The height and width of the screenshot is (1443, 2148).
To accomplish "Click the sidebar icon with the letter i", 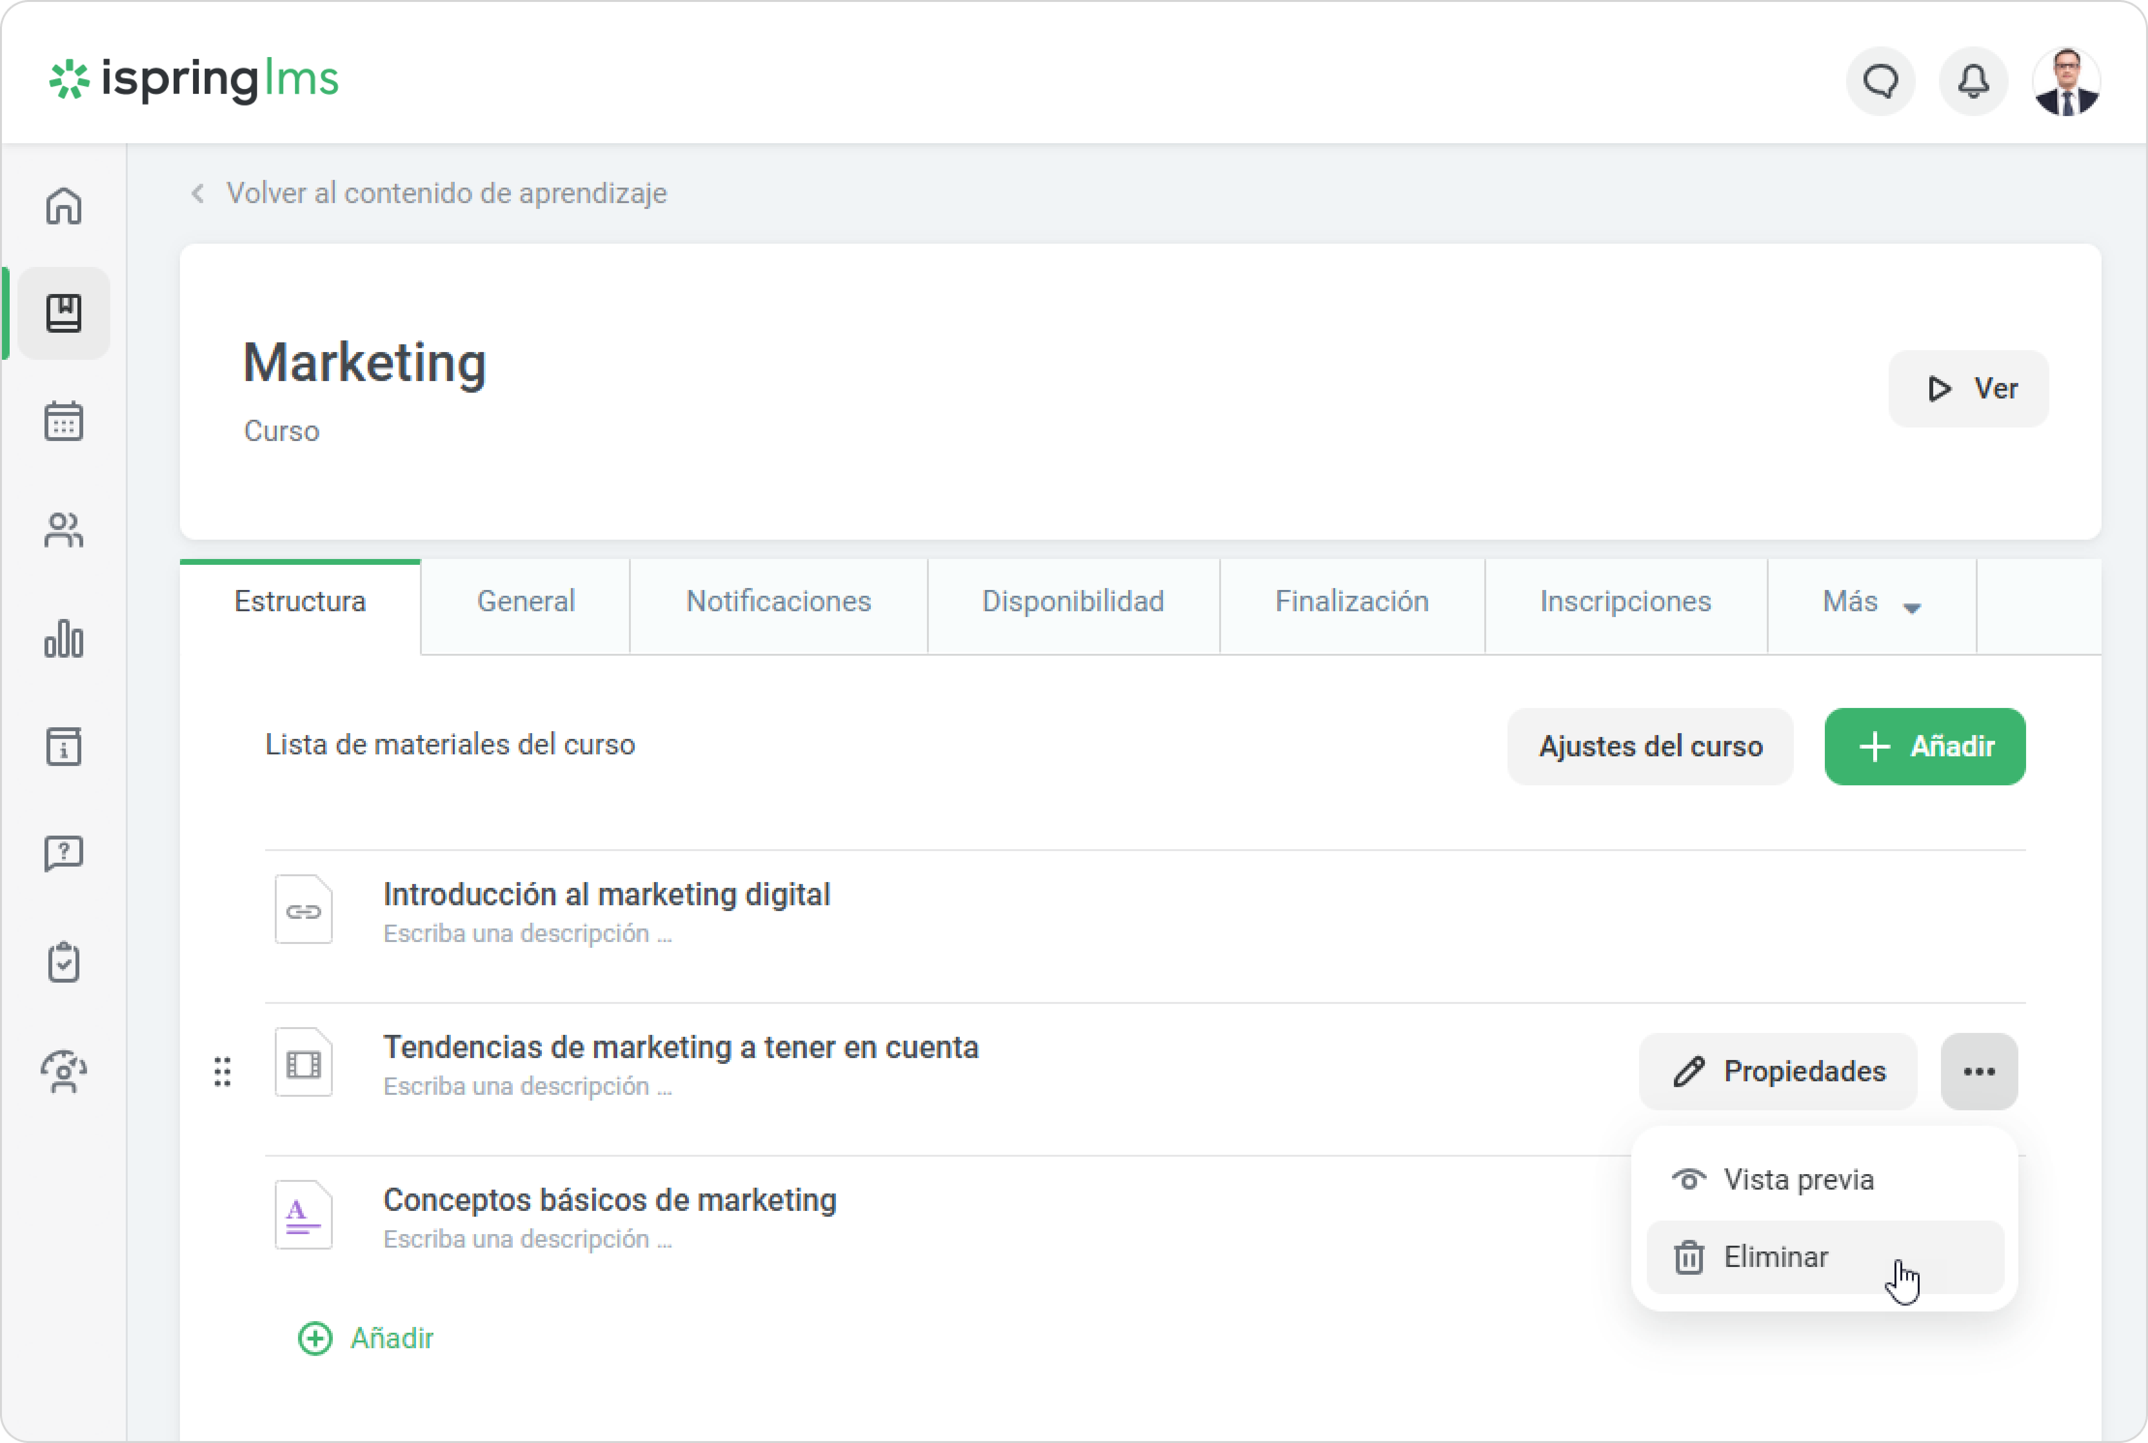I will [x=63, y=746].
